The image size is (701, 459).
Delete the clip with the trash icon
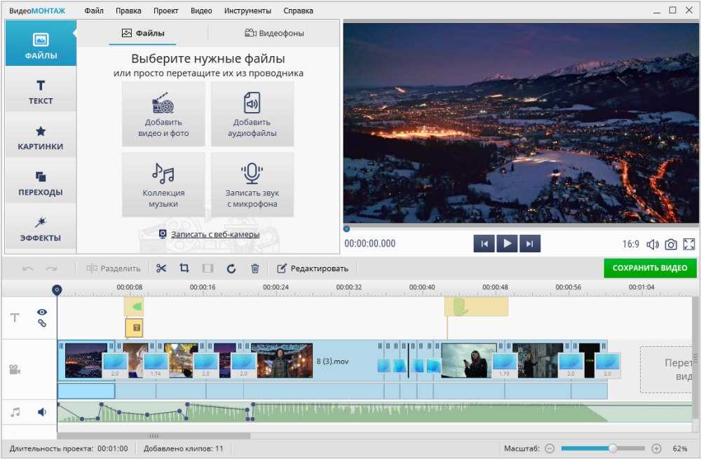[x=255, y=268]
